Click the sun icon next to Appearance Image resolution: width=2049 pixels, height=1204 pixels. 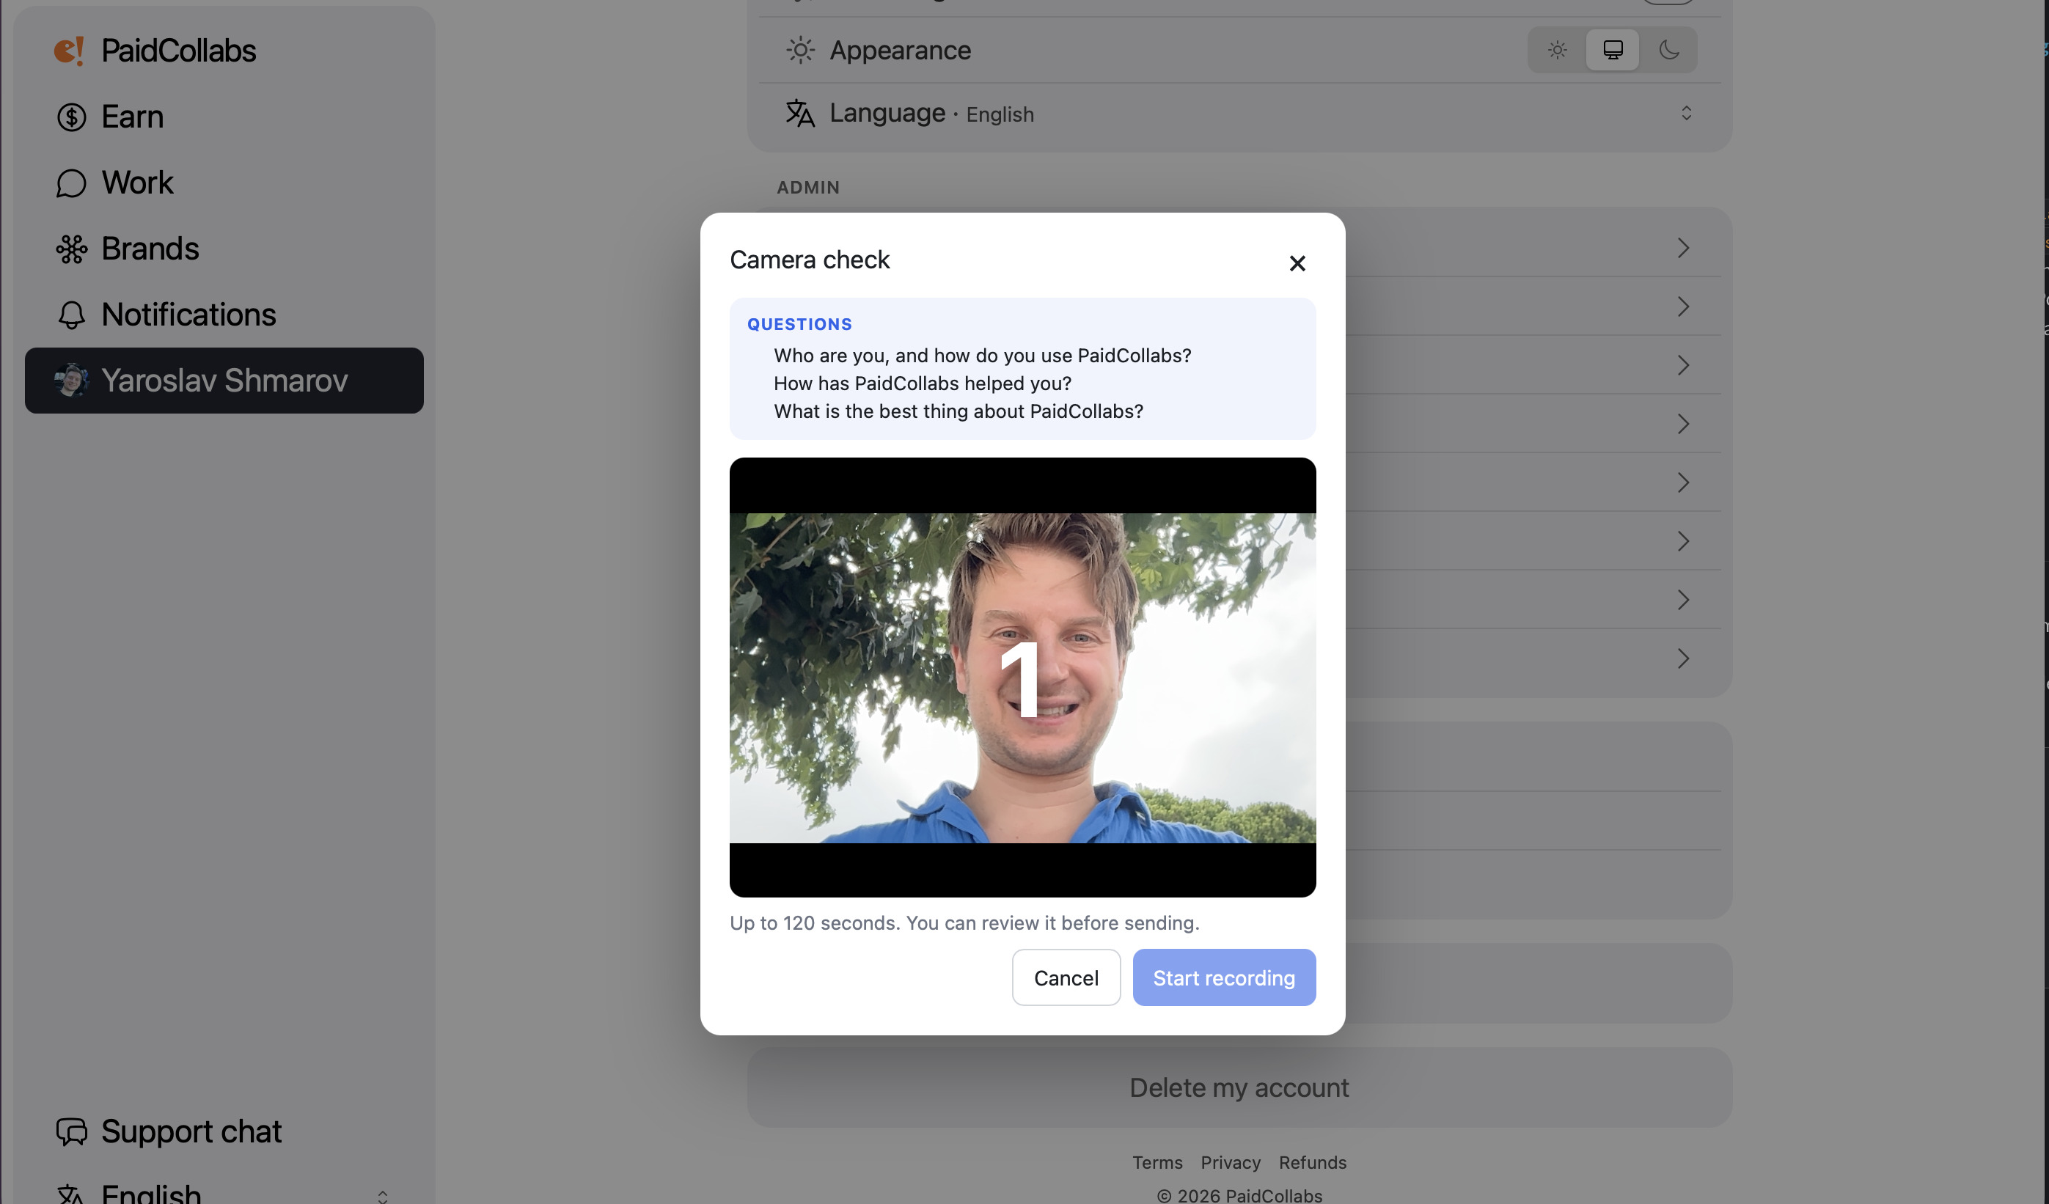(800, 51)
